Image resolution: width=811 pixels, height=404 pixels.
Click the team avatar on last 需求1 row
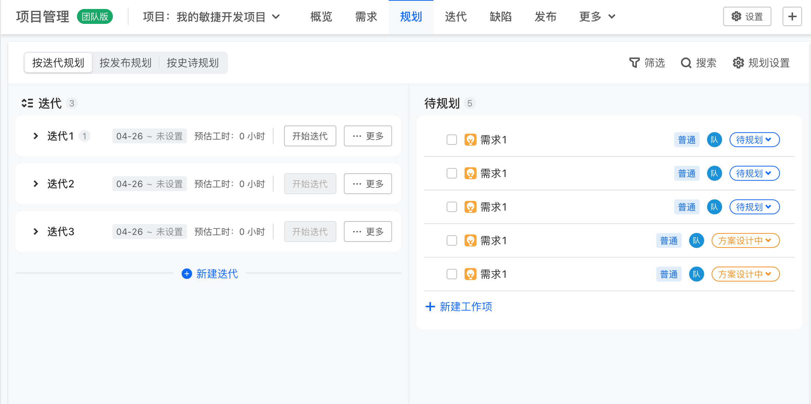click(x=696, y=274)
